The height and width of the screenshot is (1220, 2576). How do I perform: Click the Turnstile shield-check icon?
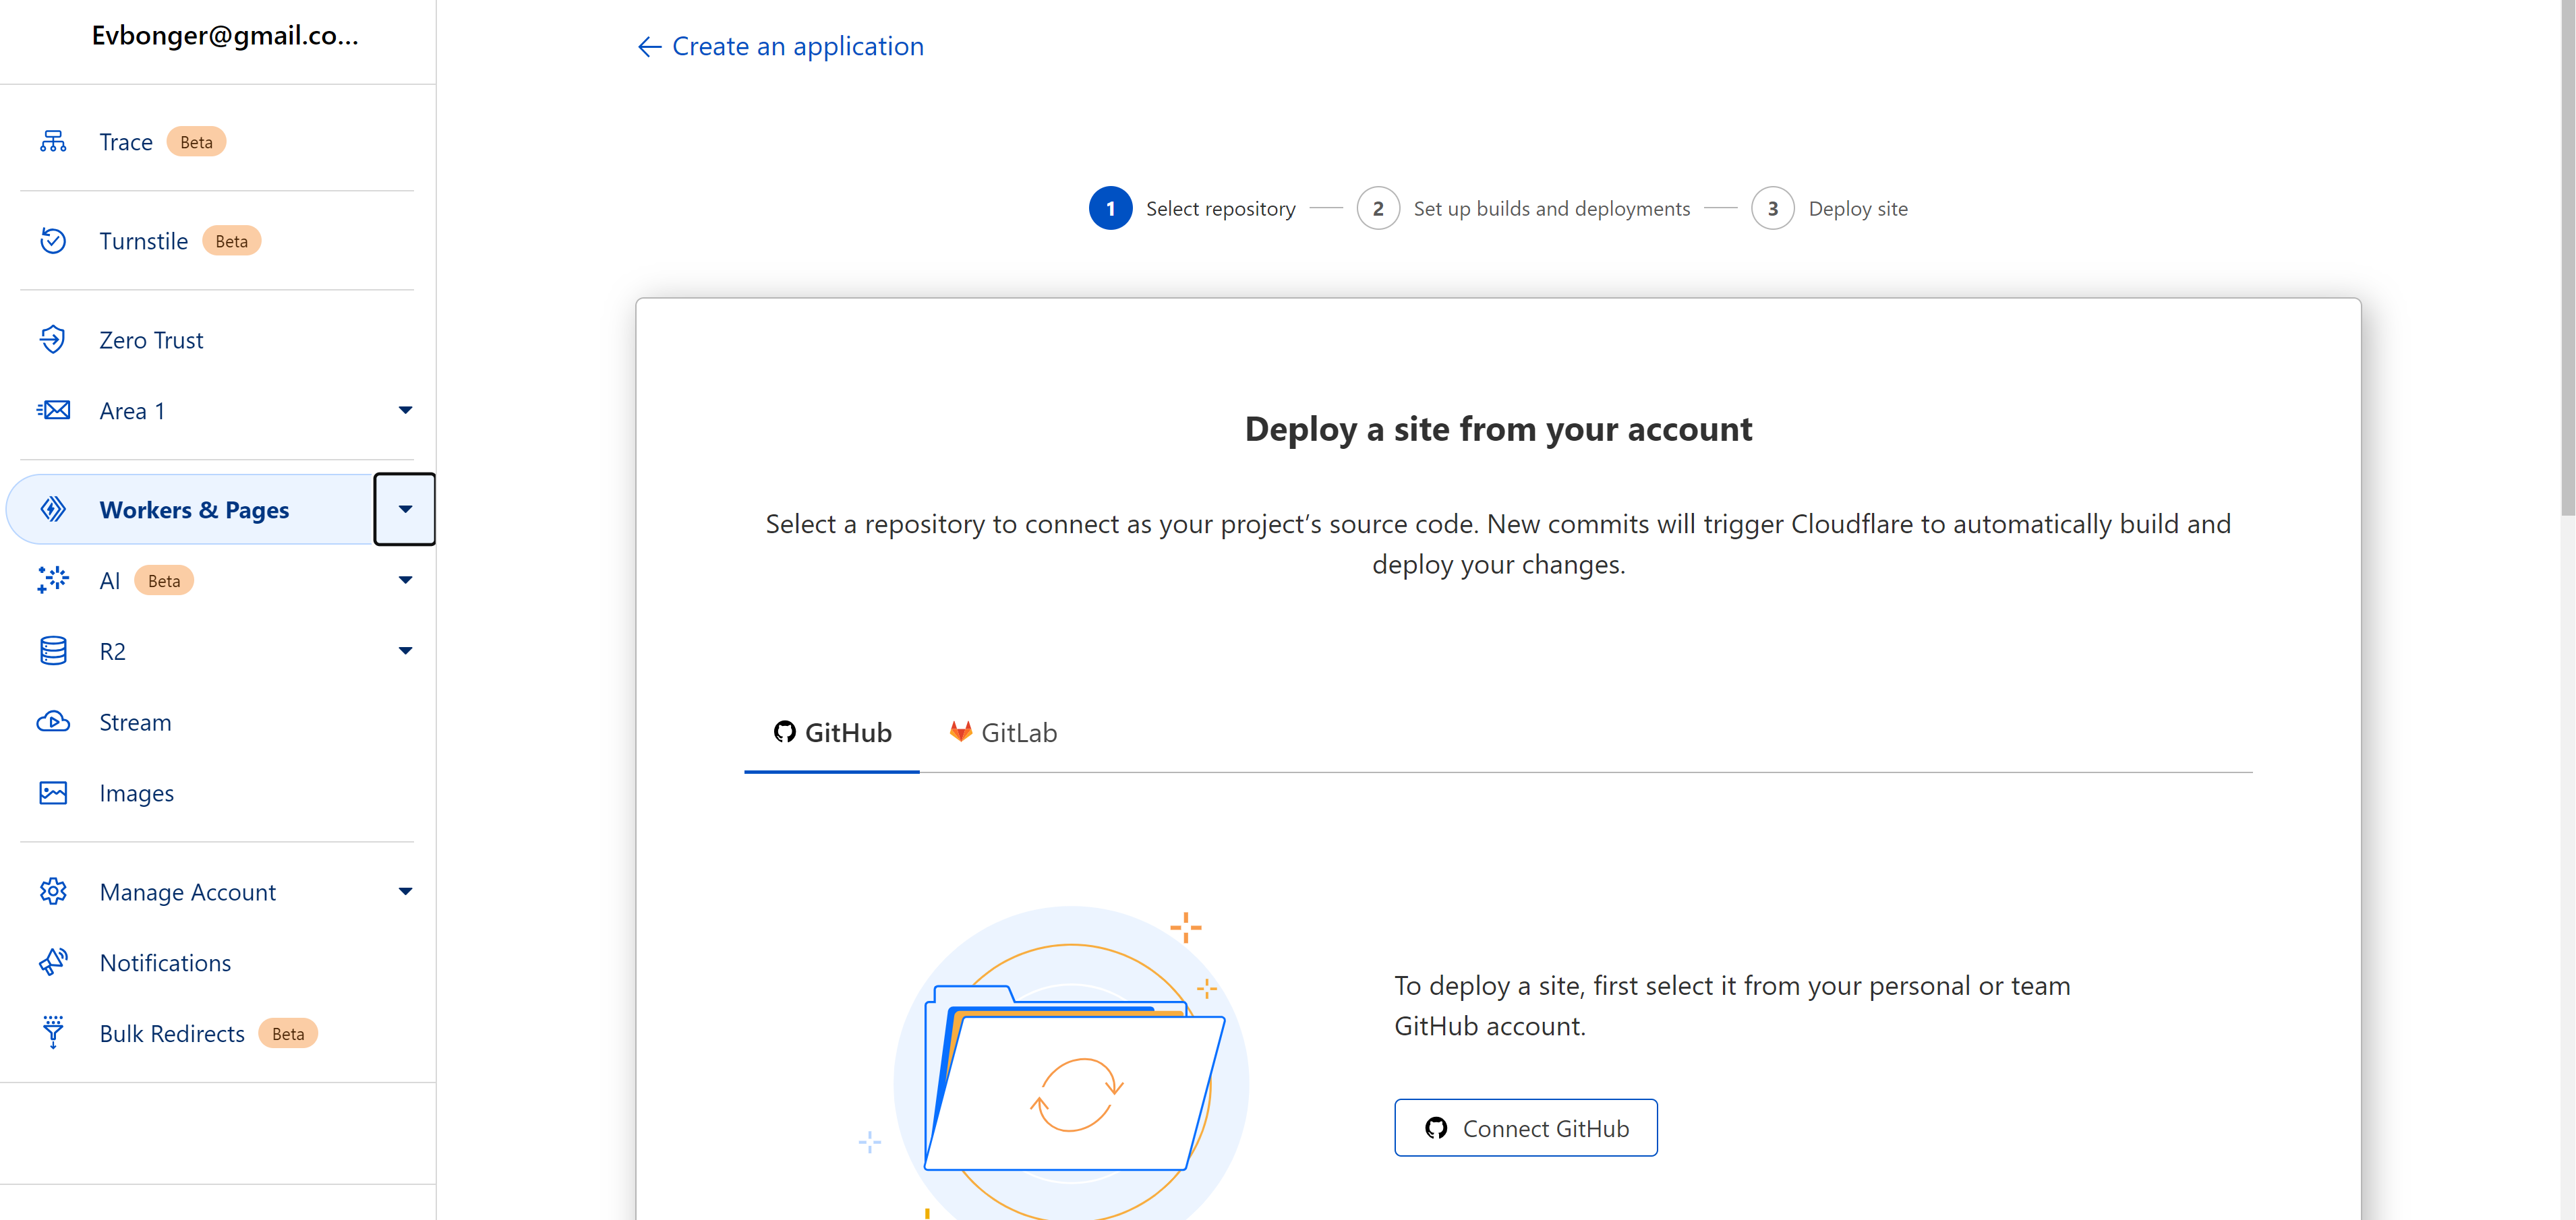(x=53, y=241)
